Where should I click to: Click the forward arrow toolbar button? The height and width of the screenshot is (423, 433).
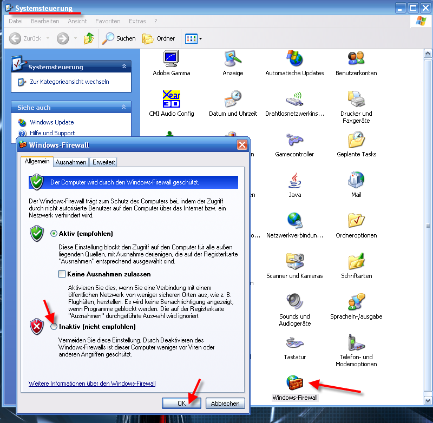[x=63, y=38]
